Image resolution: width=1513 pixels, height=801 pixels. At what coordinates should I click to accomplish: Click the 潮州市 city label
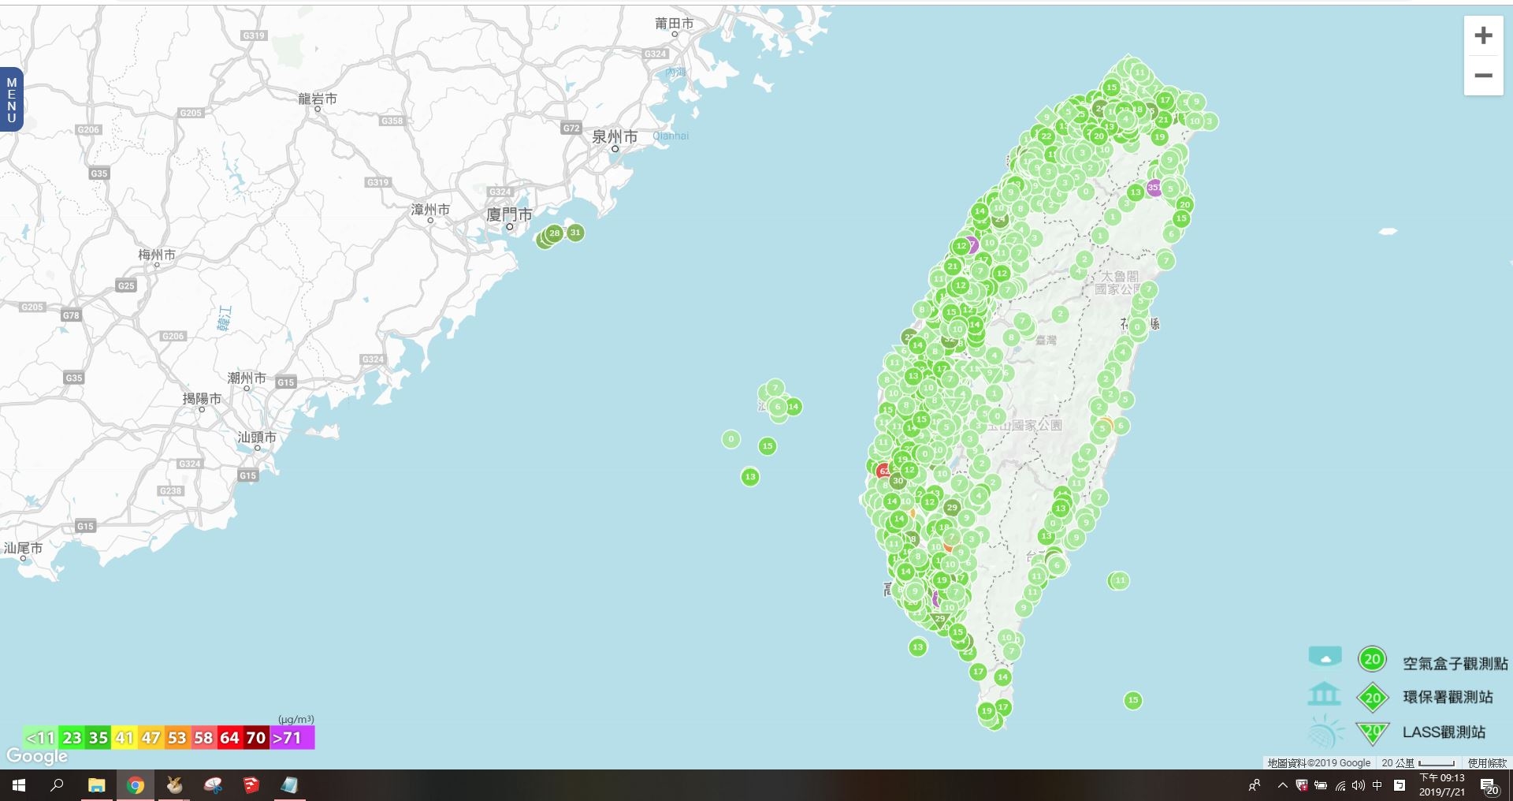click(x=247, y=378)
